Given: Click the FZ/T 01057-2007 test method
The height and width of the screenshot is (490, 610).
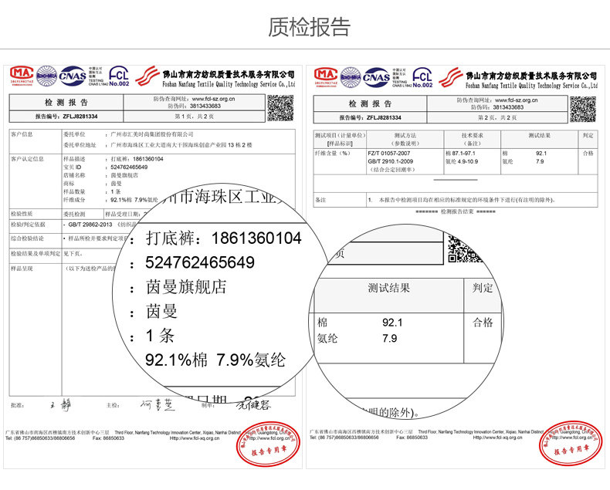Looking at the screenshot, I should click(389, 154).
